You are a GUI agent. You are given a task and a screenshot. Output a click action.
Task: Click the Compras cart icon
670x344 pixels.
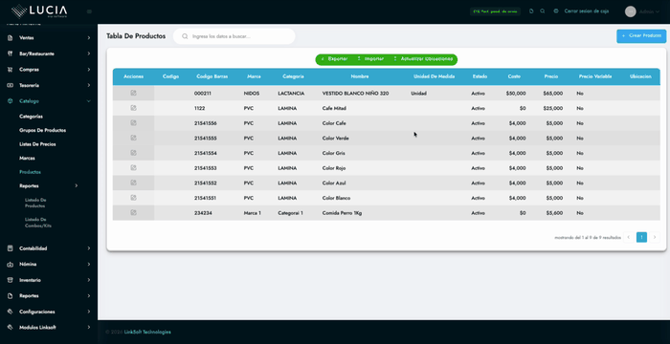click(x=11, y=70)
